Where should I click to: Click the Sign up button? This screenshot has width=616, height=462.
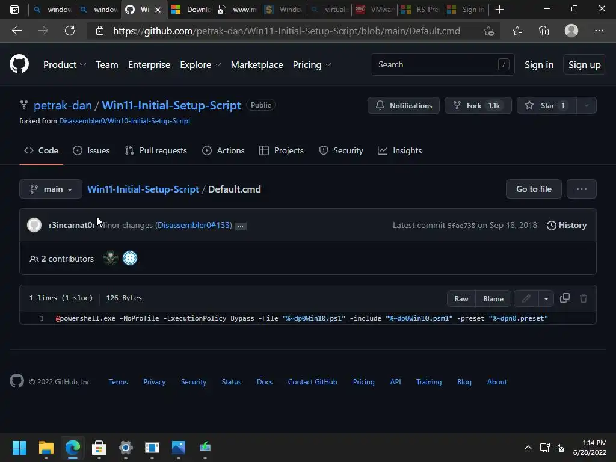(585, 65)
